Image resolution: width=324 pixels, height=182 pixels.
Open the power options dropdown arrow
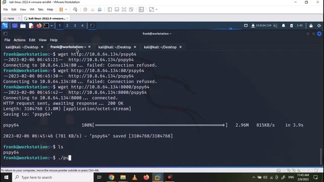point(66,10)
